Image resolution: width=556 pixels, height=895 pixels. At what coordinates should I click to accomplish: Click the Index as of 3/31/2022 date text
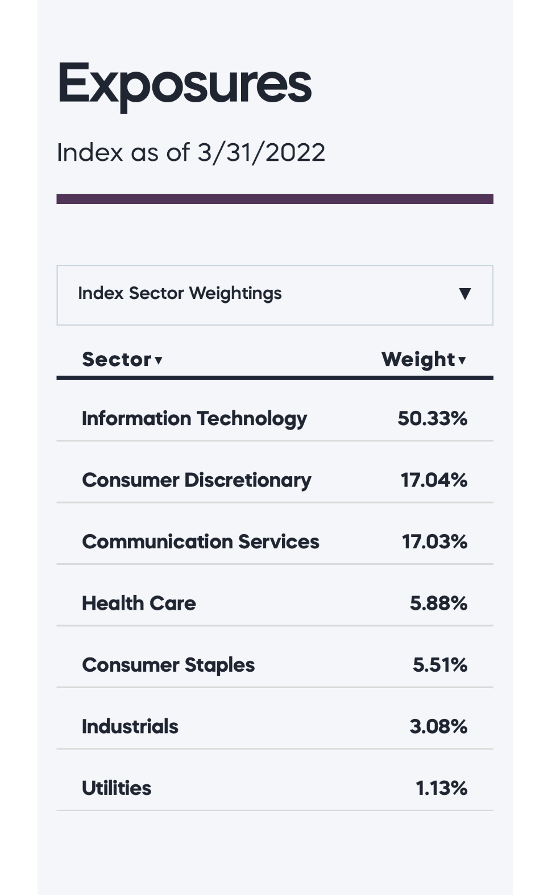[191, 152]
